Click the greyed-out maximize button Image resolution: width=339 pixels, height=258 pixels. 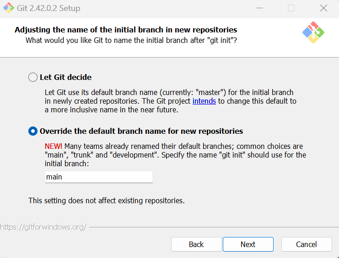(x=291, y=8)
